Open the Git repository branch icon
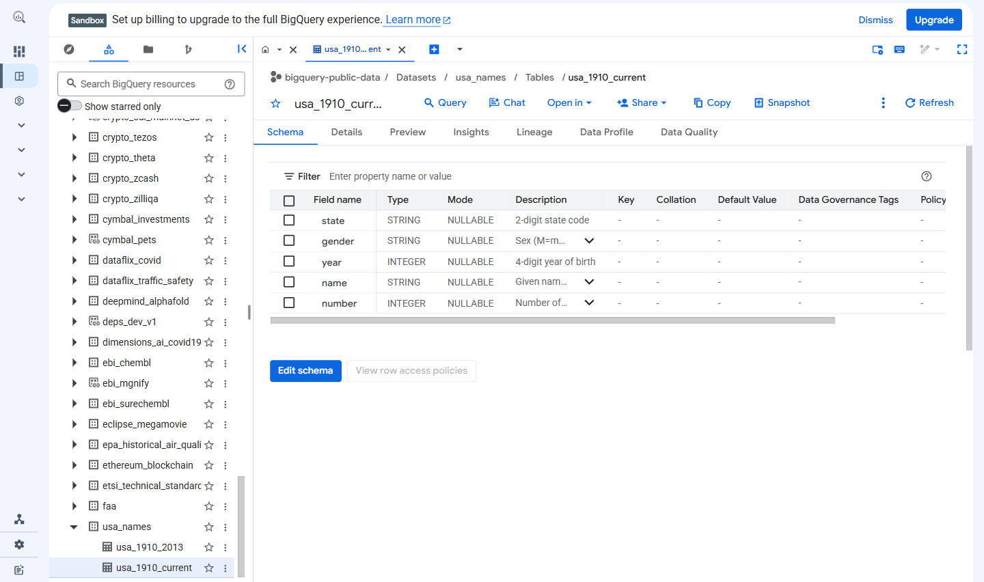The width and height of the screenshot is (984, 582). [188, 49]
